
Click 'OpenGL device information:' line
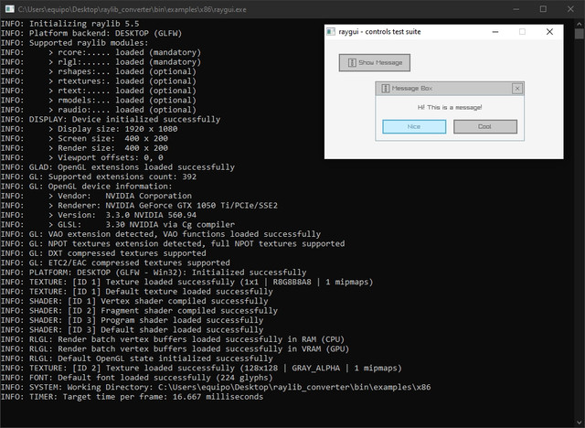point(87,187)
